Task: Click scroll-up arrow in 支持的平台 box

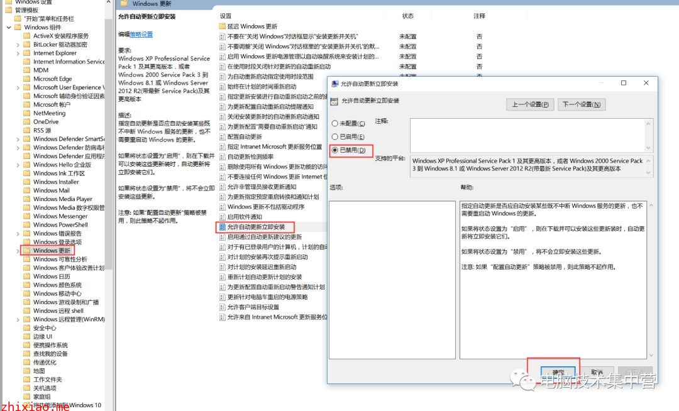Action: click(x=648, y=161)
